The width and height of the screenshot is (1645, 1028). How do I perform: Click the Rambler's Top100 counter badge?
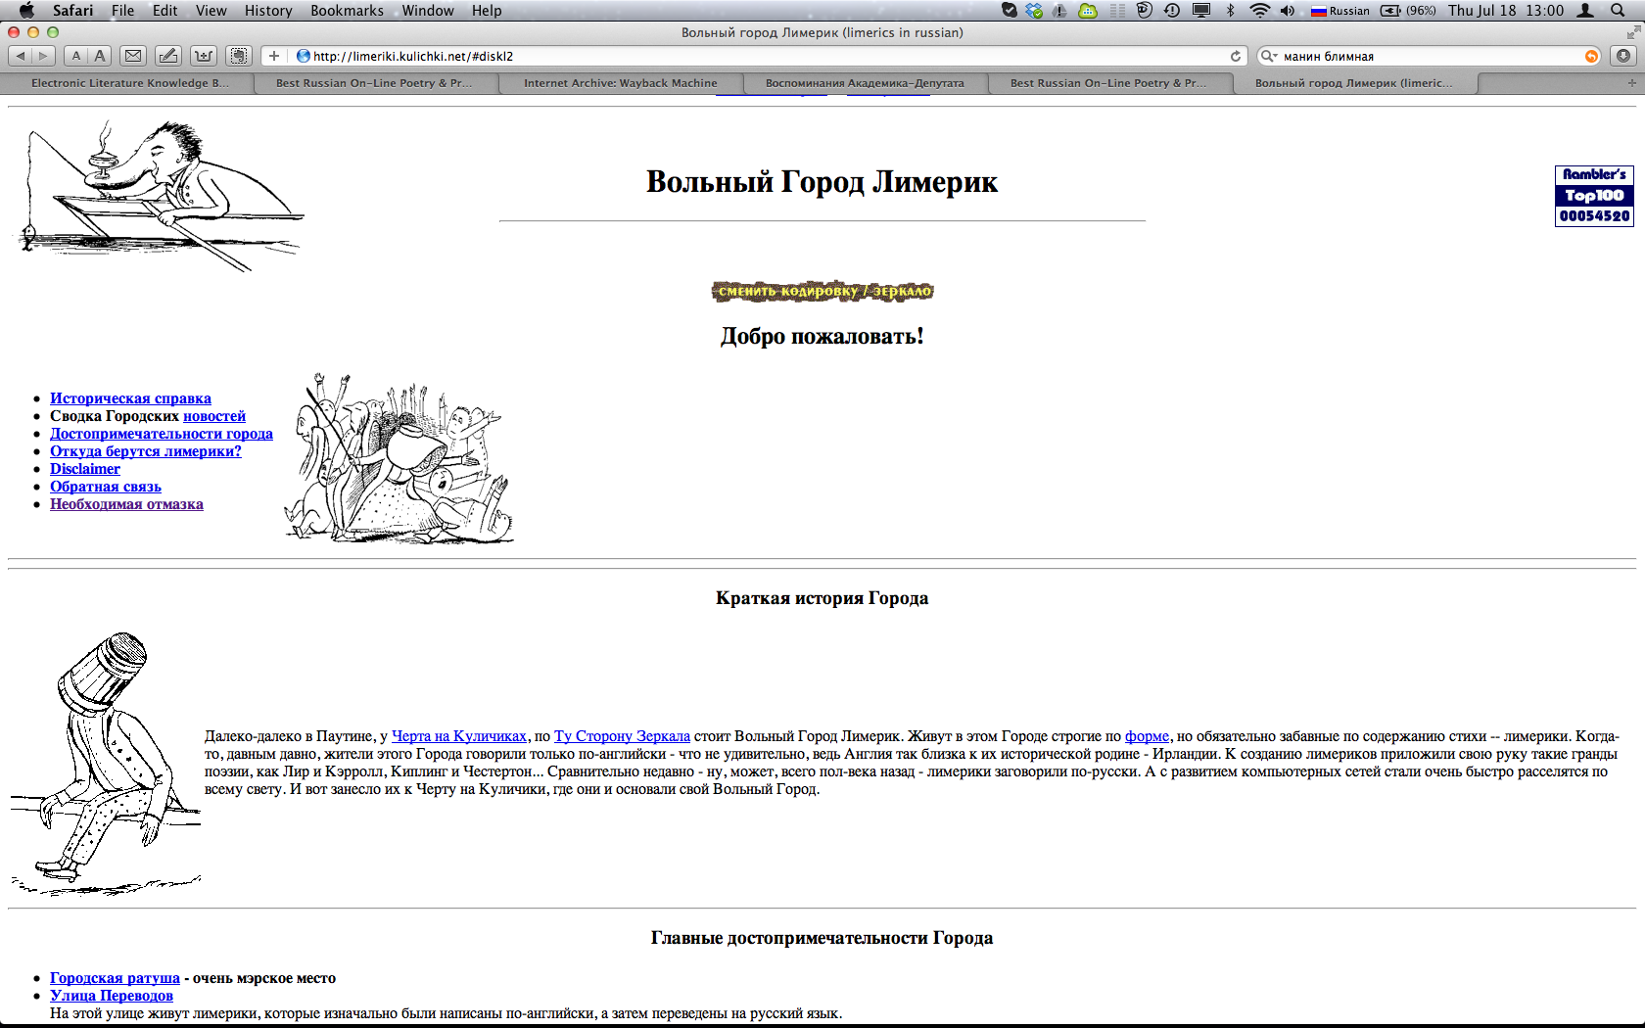[1594, 196]
